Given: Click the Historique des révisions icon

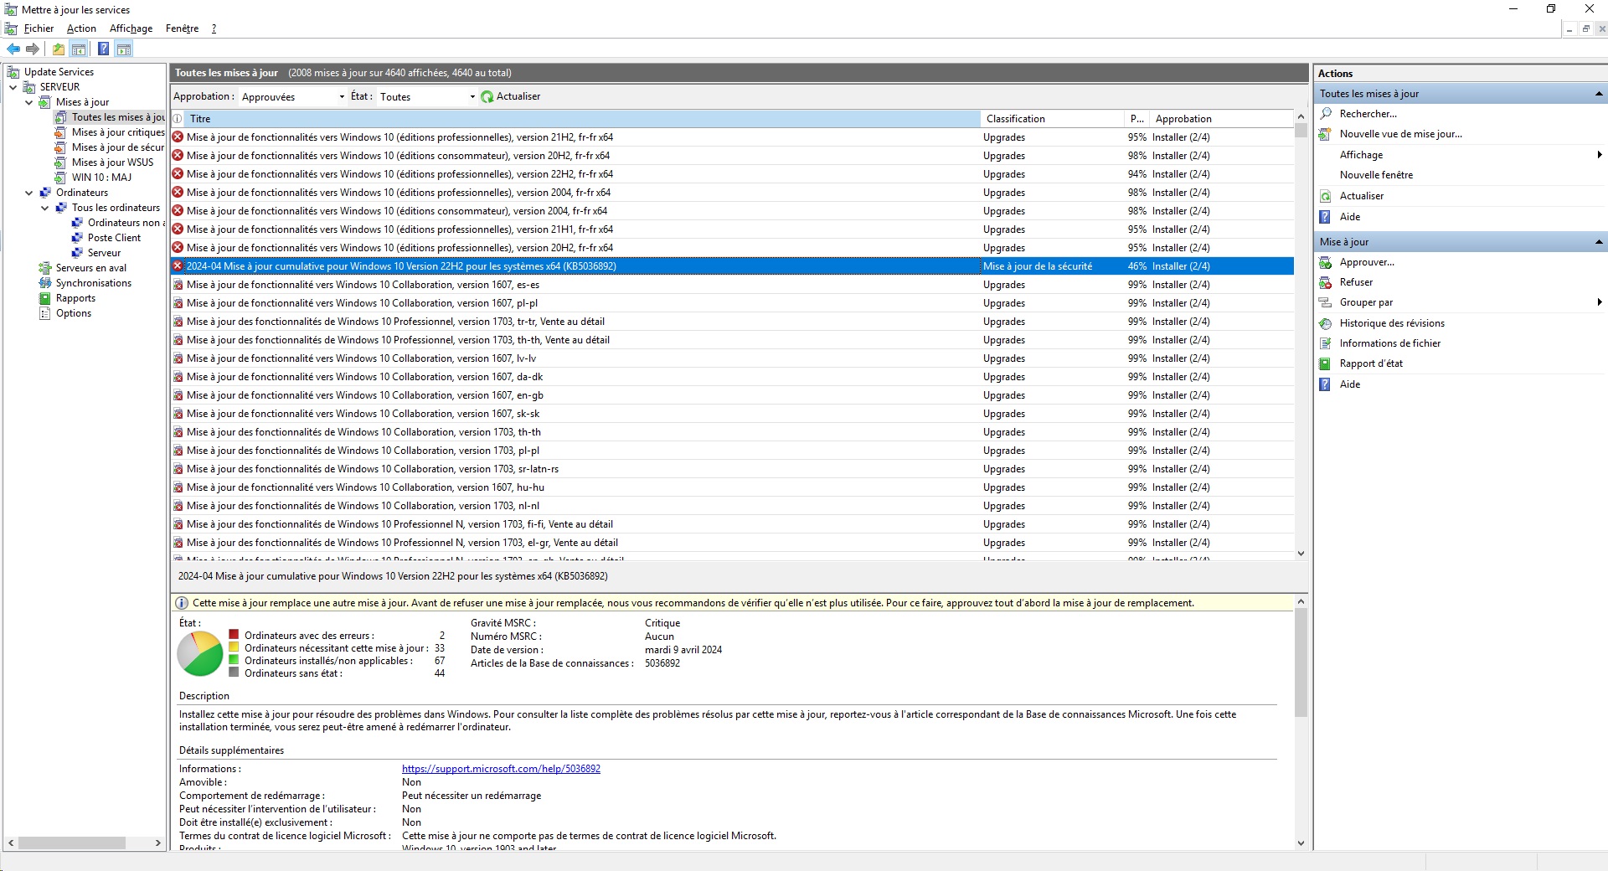Looking at the screenshot, I should click(x=1326, y=323).
